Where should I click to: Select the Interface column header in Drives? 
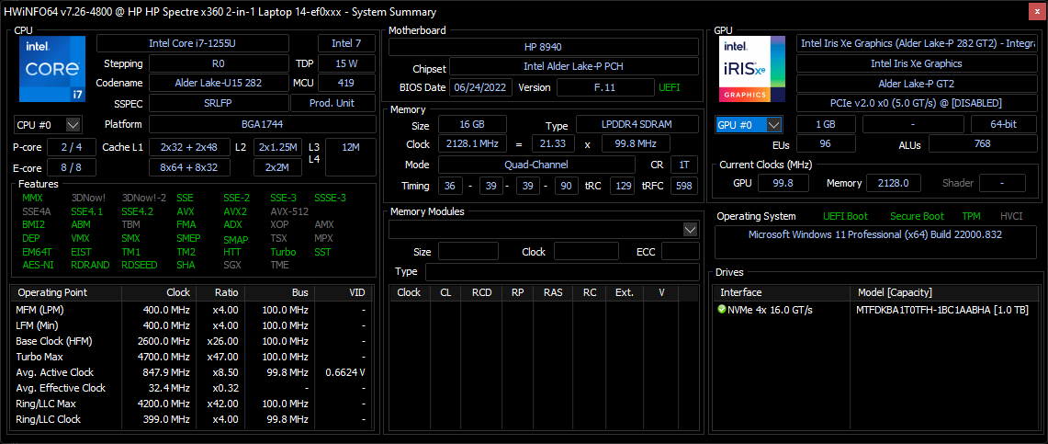[782, 293]
